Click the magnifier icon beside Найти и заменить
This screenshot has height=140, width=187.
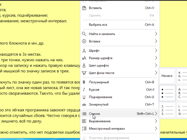pyautogui.click(x=84, y=34)
